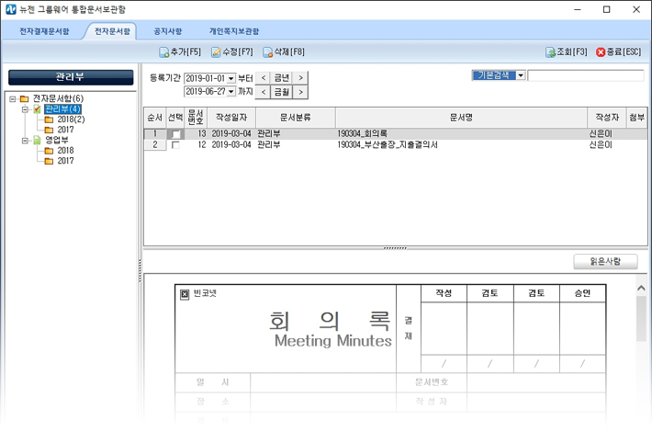Click document number 13 cell
Viewport: 652px width, 444px height.
[x=196, y=133]
